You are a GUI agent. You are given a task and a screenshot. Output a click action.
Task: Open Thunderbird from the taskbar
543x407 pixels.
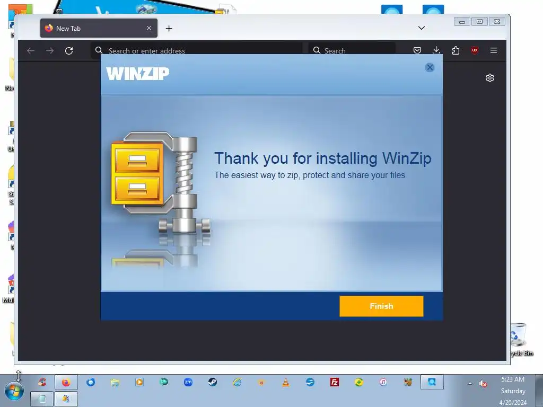tap(91, 382)
